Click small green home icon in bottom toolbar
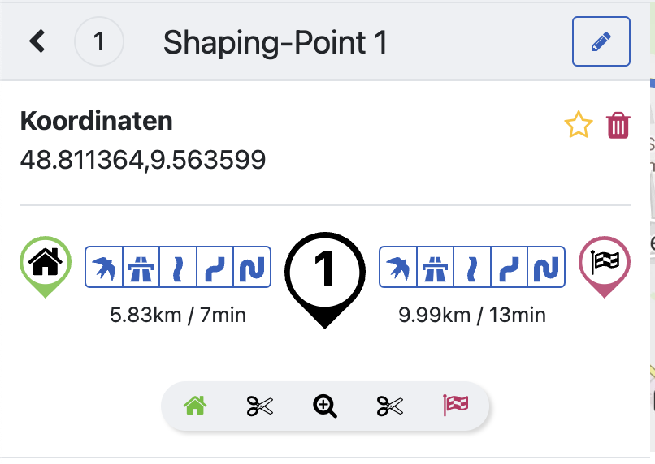The width and height of the screenshot is (655, 464). (194, 405)
